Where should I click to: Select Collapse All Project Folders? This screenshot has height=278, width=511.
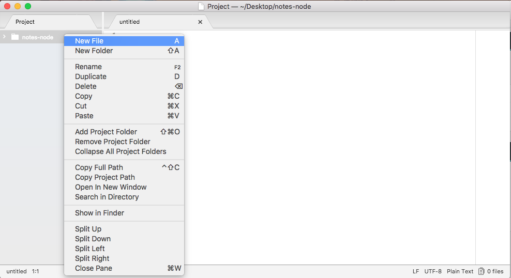pyautogui.click(x=121, y=151)
